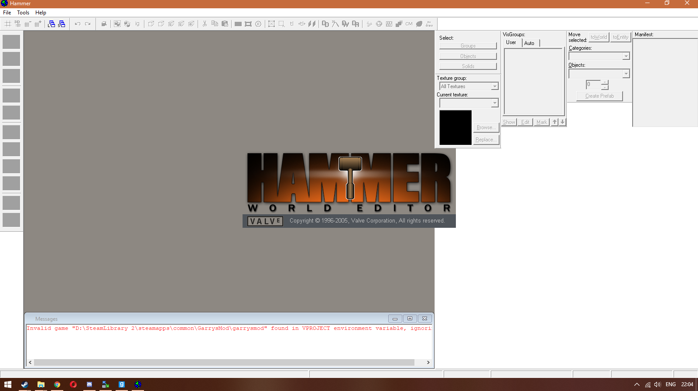Restore the Messages window size

[x=410, y=319]
